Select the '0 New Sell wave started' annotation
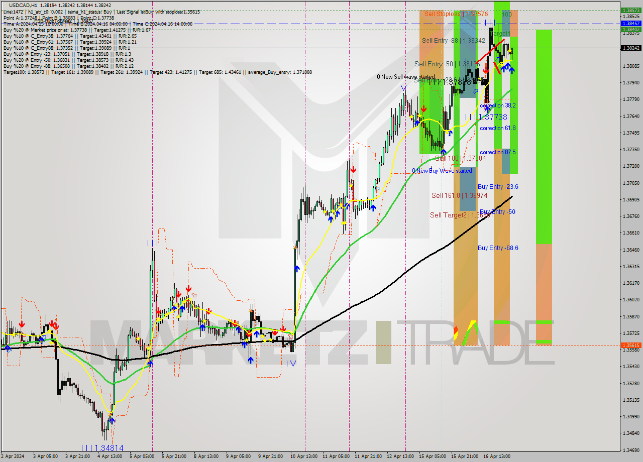The image size is (643, 462). [x=406, y=77]
